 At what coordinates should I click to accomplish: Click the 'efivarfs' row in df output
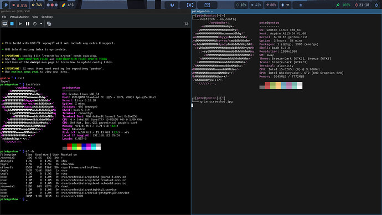(50, 167)
